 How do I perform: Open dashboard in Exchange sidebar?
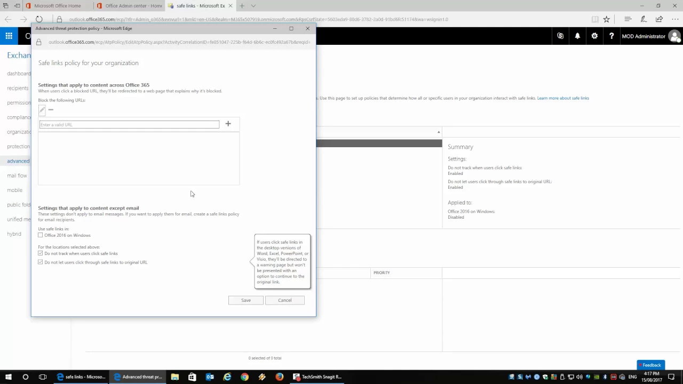click(19, 74)
